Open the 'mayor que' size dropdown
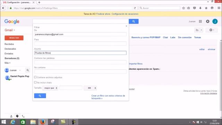Screen dimensions: 222x125 [50, 88]
